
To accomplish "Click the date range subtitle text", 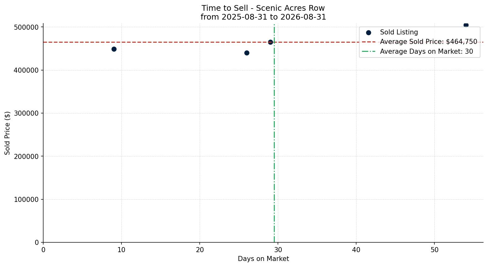I will 263,17.
